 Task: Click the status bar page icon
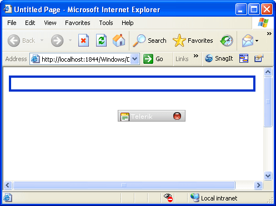(x=8, y=198)
